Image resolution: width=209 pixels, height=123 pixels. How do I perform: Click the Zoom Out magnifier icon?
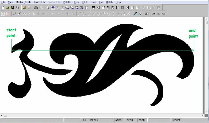[x=72, y=7]
